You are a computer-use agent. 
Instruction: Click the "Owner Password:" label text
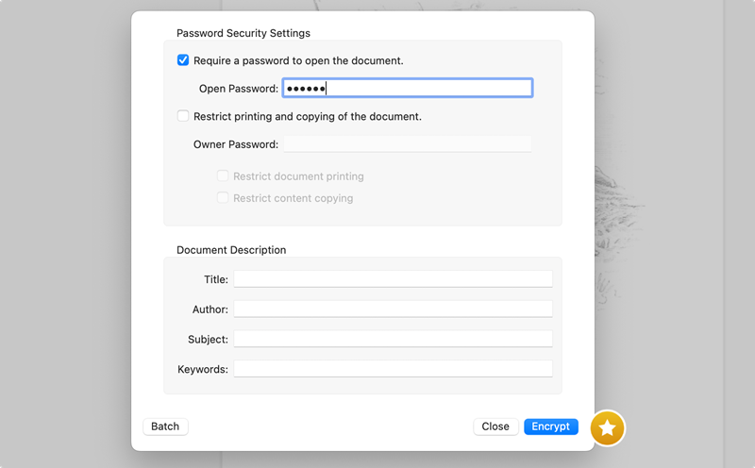pos(236,144)
